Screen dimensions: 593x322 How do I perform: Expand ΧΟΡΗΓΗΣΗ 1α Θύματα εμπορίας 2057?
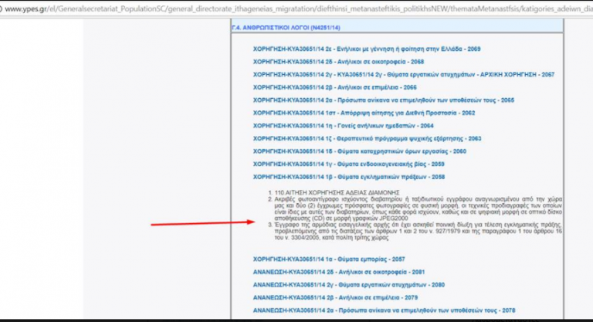(328, 259)
